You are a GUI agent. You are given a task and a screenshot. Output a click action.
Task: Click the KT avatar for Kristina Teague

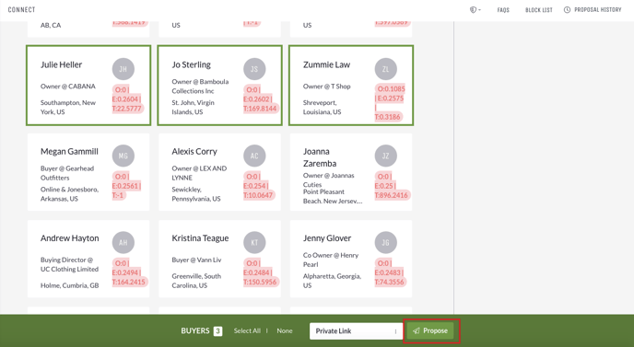pyautogui.click(x=254, y=242)
